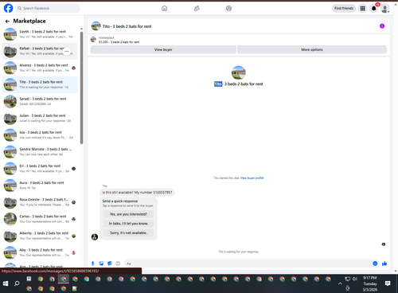Click the Facebook logo

8,8
